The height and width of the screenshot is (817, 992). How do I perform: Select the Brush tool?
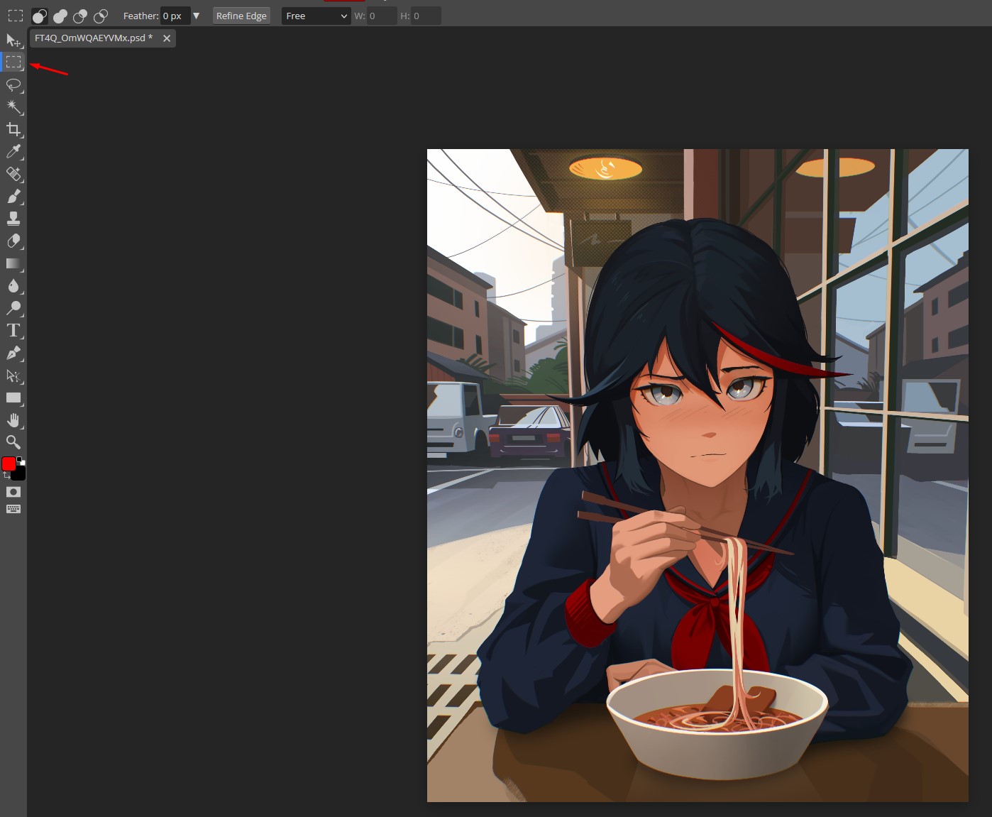pos(13,197)
